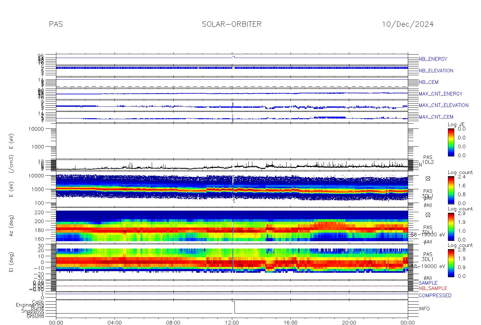This screenshot has width=481, height=325.
Task: Click the 20:00 time tick label
Action: 349,322
